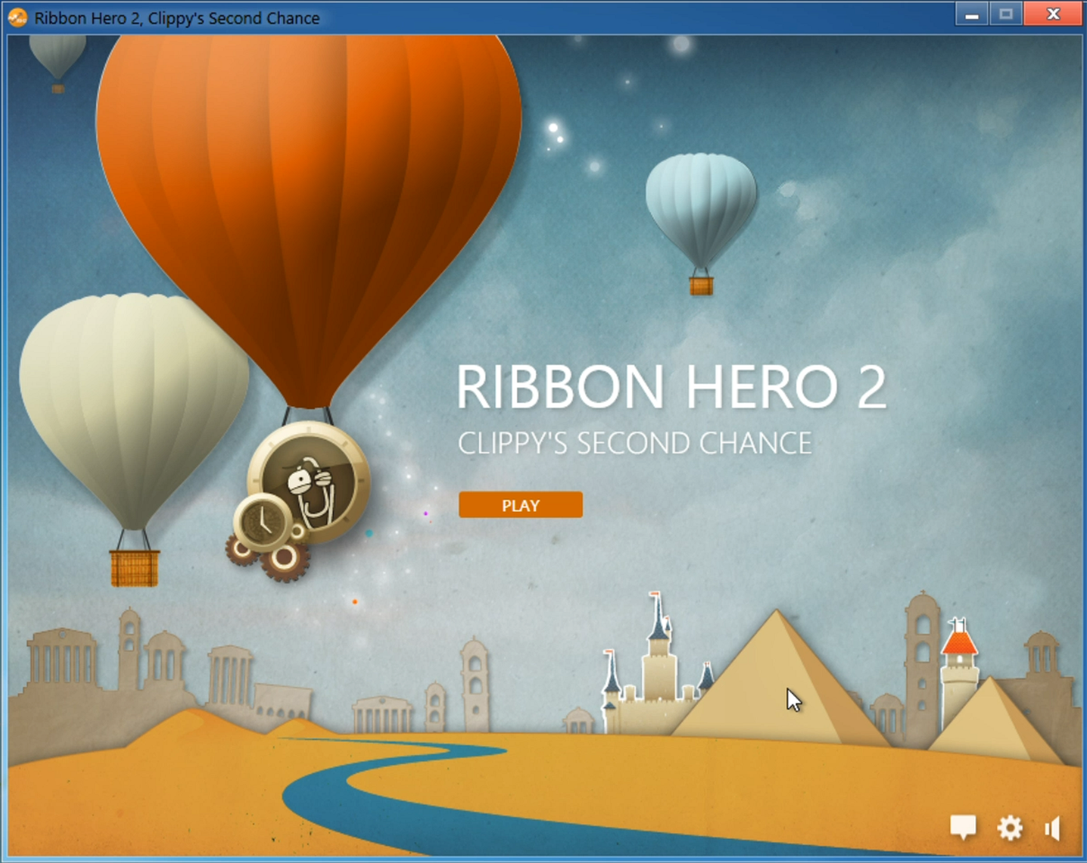The image size is (1087, 863).
Task: Click the small clock face beside the pocket watch
Action: (260, 521)
